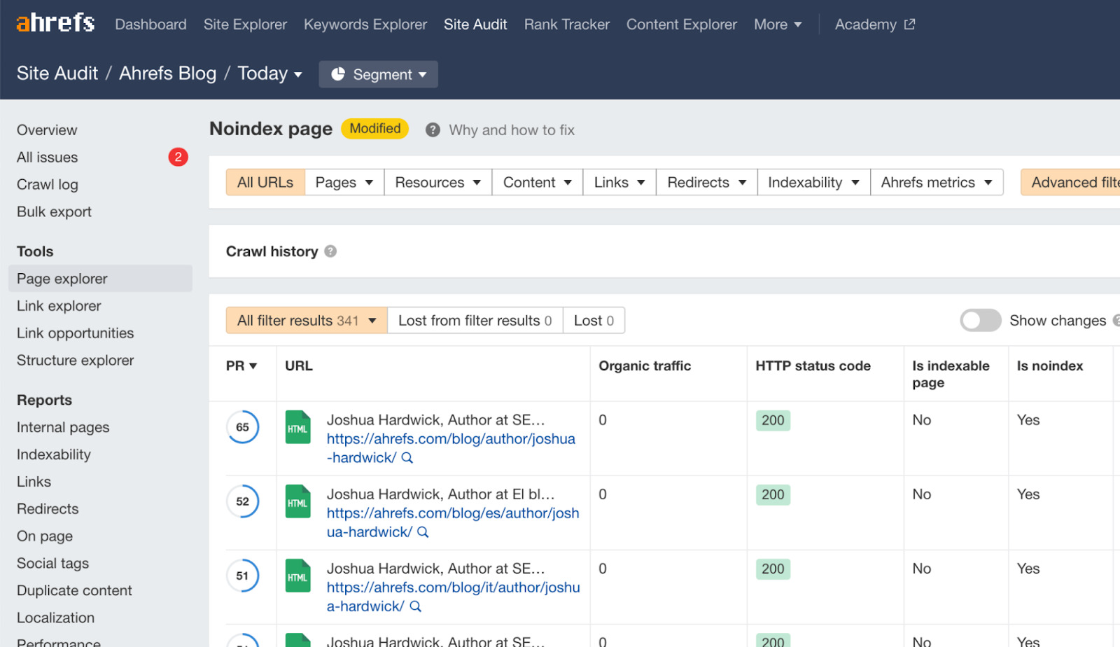Click the Ahrefs logo
The width and height of the screenshot is (1120, 647).
coord(54,22)
